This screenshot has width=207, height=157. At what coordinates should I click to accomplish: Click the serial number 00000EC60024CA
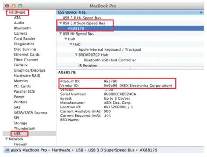click(x=120, y=94)
